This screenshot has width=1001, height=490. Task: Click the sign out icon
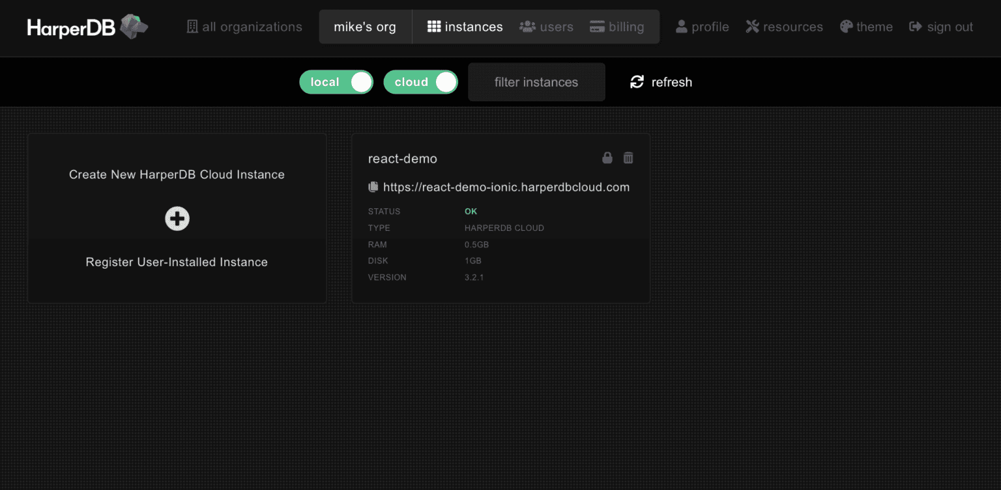tap(916, 27)
